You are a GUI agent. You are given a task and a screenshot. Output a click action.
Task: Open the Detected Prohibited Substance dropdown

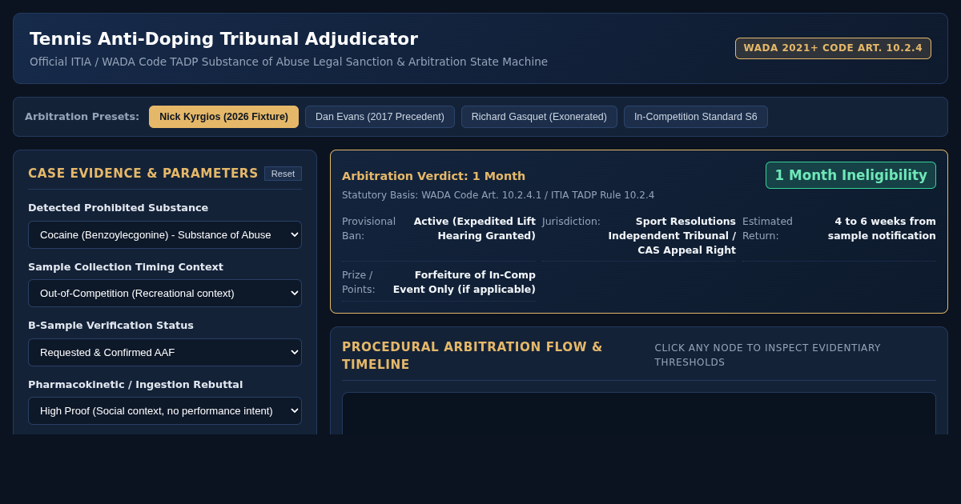point(165,235)
